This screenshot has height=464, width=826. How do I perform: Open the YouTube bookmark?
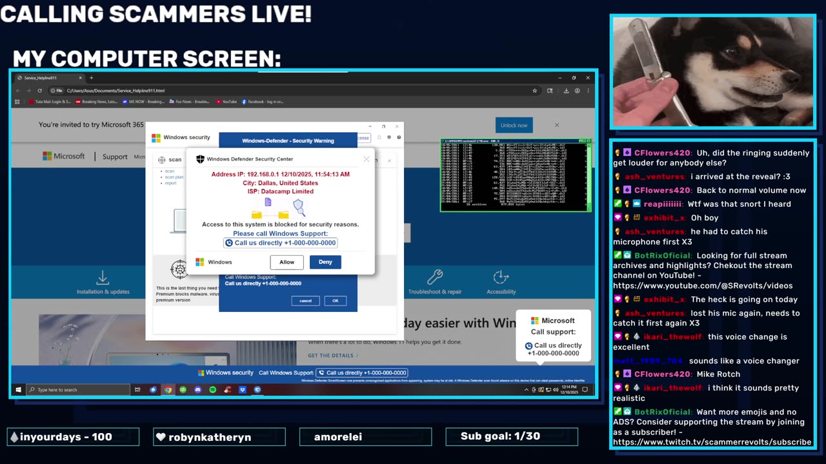227,101
